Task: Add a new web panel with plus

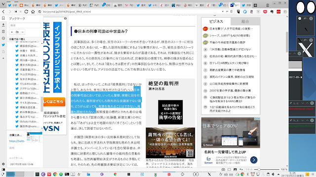Action: pos(3,58)
